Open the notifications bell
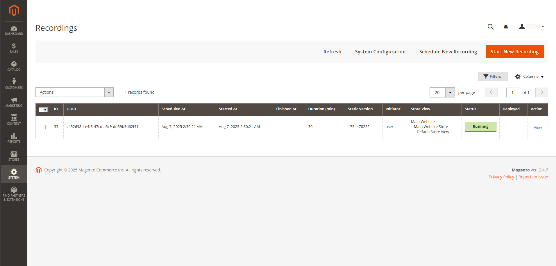 506,27
